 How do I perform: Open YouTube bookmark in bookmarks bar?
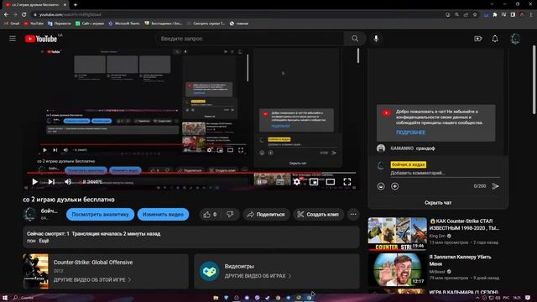[34, 23]
